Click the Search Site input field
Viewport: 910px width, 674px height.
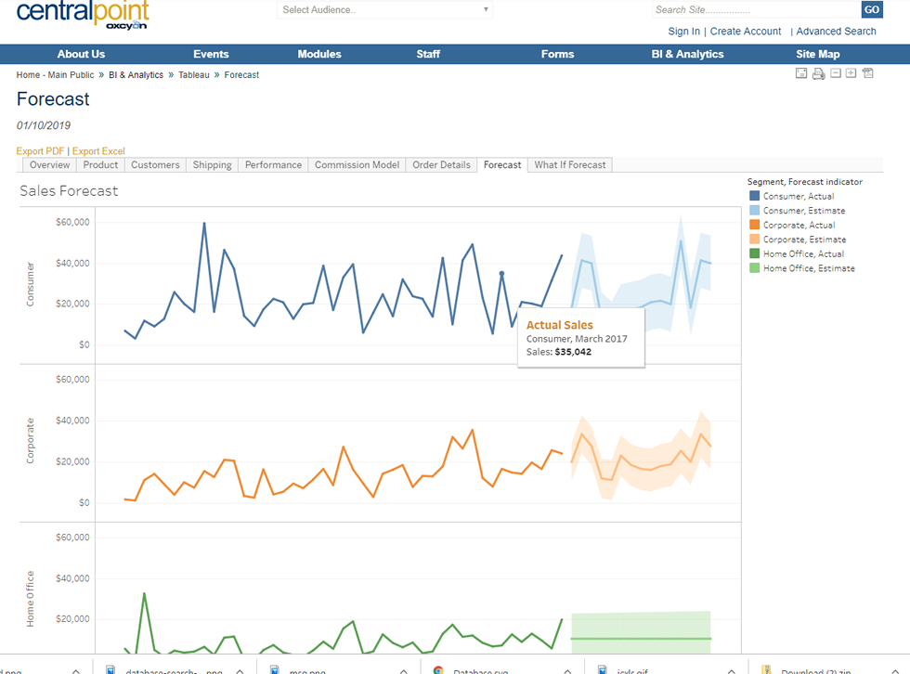click(755, 10)
